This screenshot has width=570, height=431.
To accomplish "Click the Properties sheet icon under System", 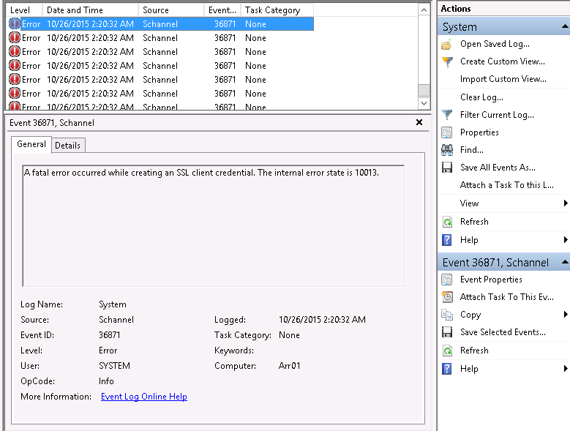I will (x=447, y=132).
